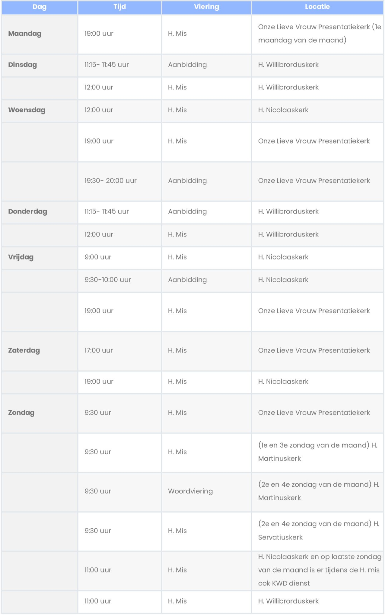Select the Maandag day cell
This screenshot has height=615, width=385.
(x=40, y=34)
